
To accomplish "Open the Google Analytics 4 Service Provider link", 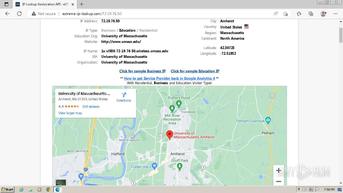I will [x=169, y=78].
